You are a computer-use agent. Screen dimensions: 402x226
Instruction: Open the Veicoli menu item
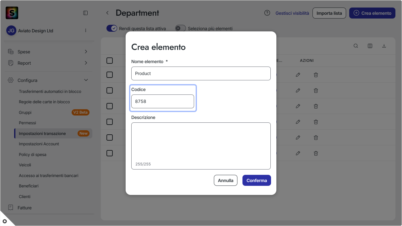25,165
